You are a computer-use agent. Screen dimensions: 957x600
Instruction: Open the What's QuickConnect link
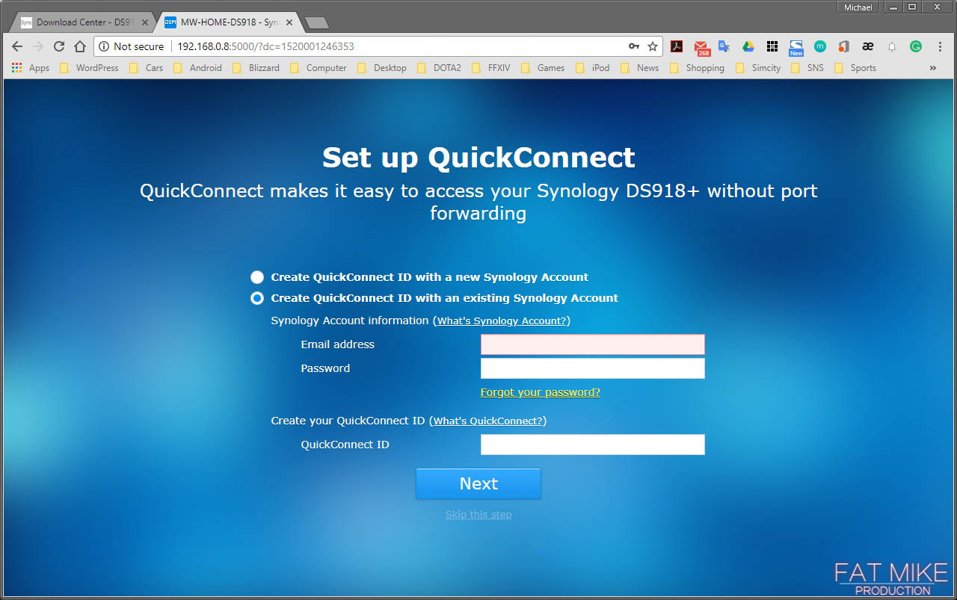click(x=488, y=421)
